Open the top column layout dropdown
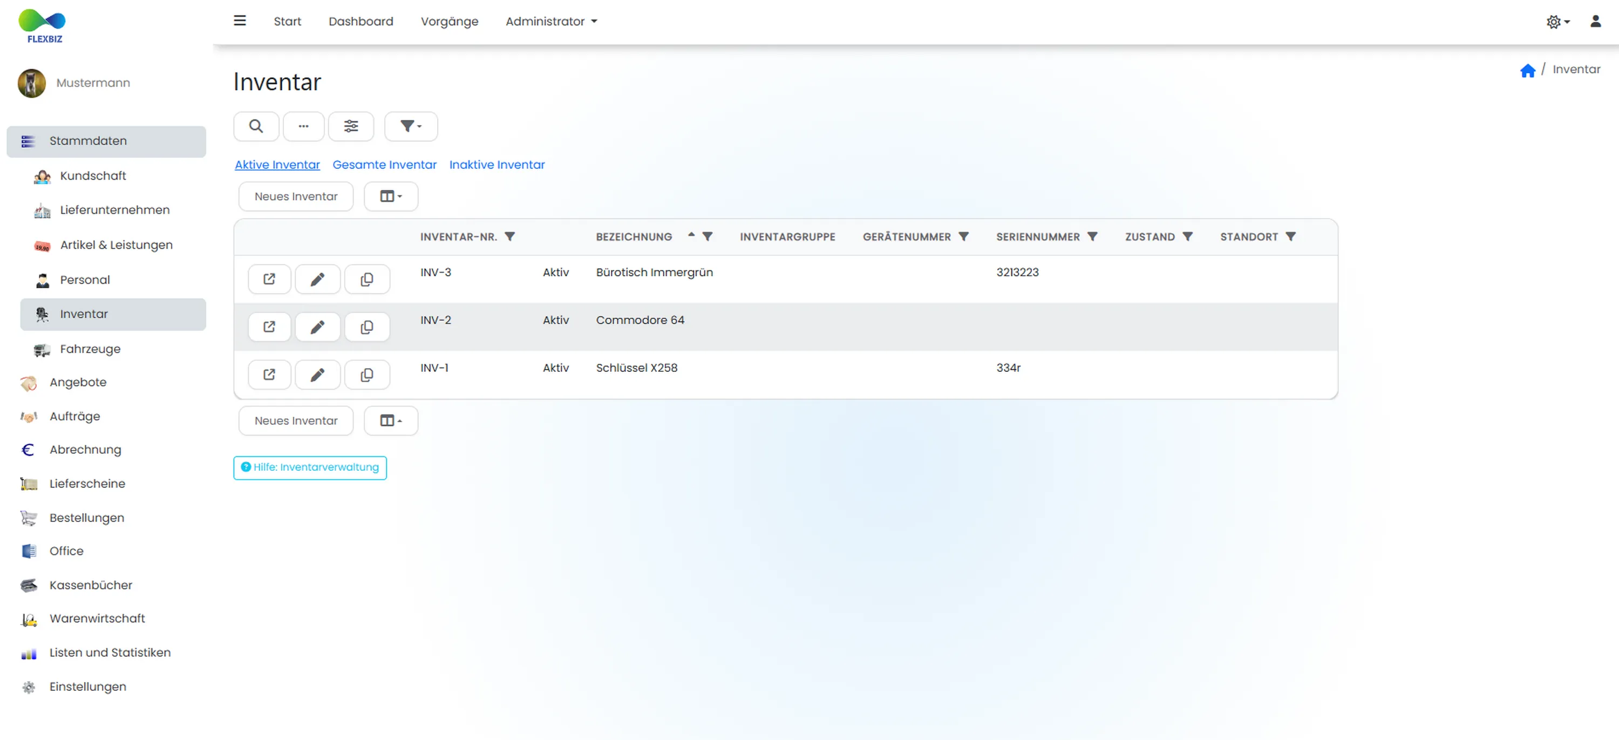The width and height of the screenshot is (1619, 740). click(x=390, y=197)
